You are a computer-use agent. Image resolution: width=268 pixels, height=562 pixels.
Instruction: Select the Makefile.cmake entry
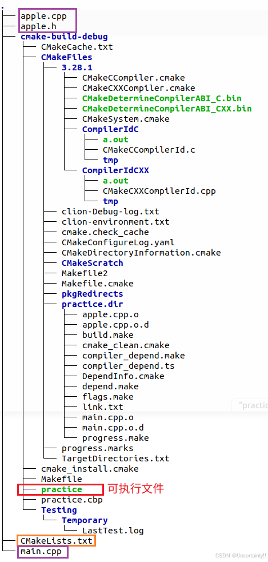pyautogui.click(x=98, y=284)
